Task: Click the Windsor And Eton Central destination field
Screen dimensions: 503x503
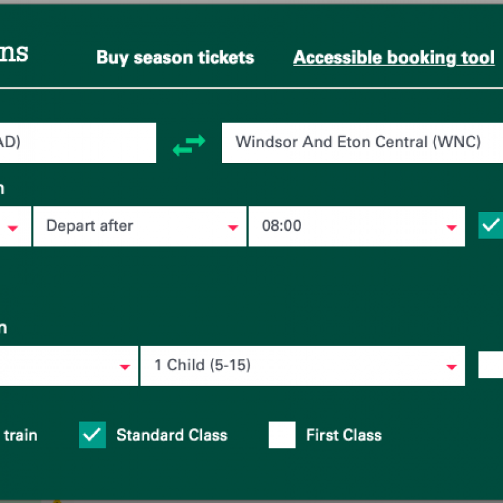Action: coord(363,143)
